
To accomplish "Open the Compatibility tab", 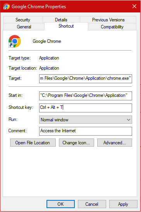I will [112, 27].
